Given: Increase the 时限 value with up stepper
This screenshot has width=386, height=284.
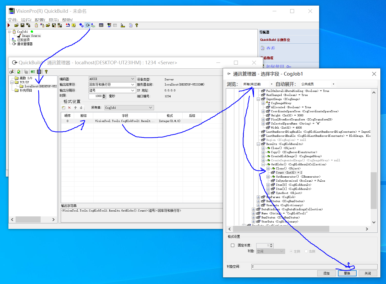Looking at the screenshot, I should click(x=104, y=95).
